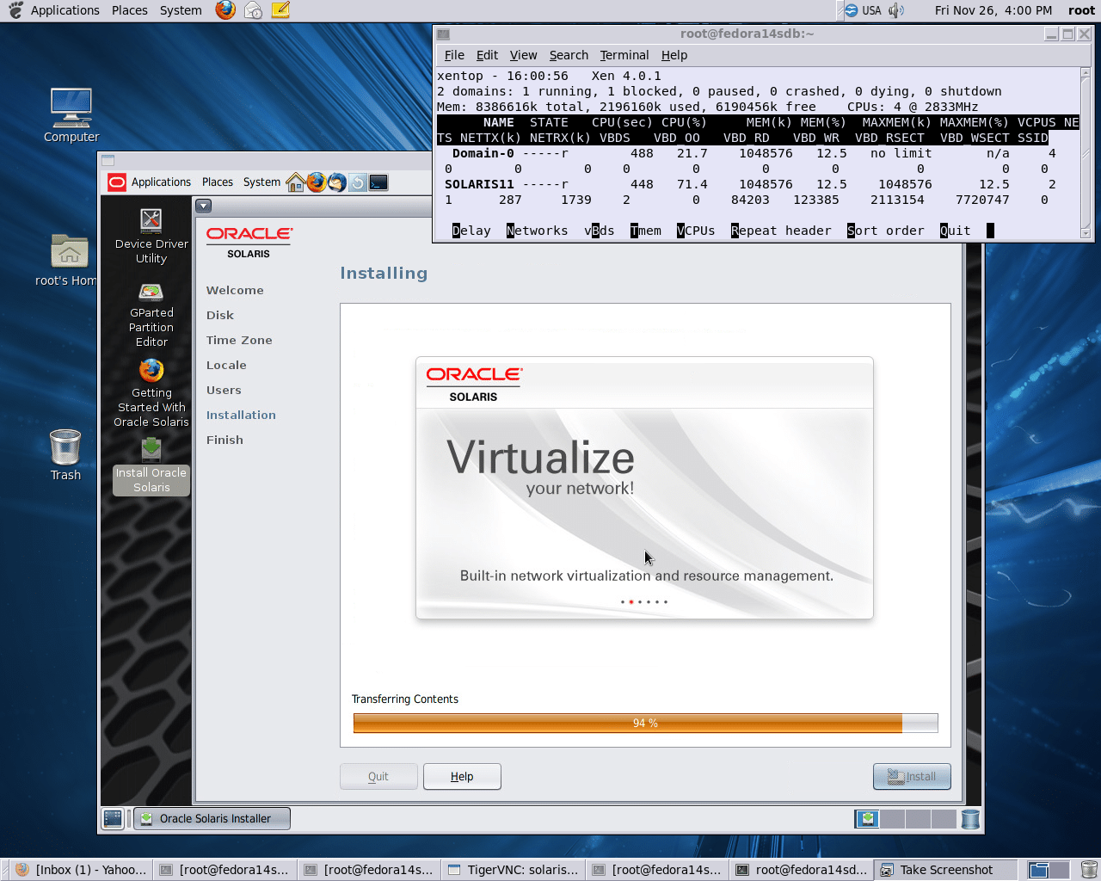This screenshot has height=881, width=1101.
Task: Open root's Home folder icon
Action: [x=67, y=261]
